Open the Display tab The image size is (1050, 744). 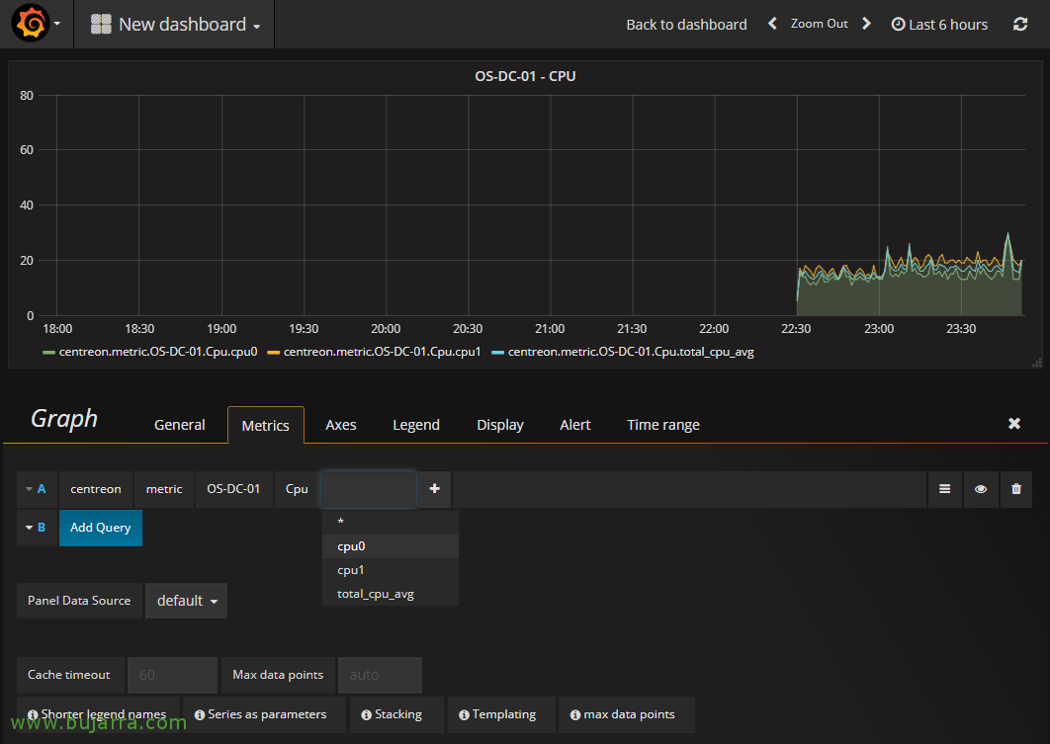click(500, 425)
